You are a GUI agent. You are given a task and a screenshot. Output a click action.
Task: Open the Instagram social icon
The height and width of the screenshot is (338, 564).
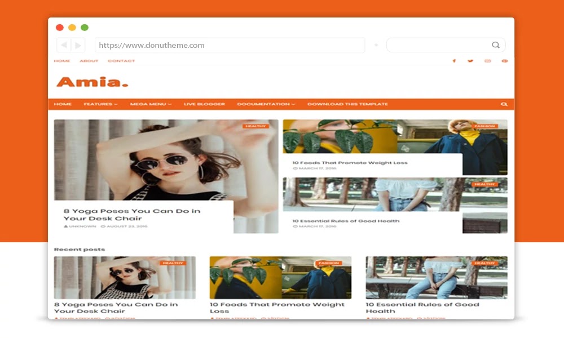coord(488,61)
